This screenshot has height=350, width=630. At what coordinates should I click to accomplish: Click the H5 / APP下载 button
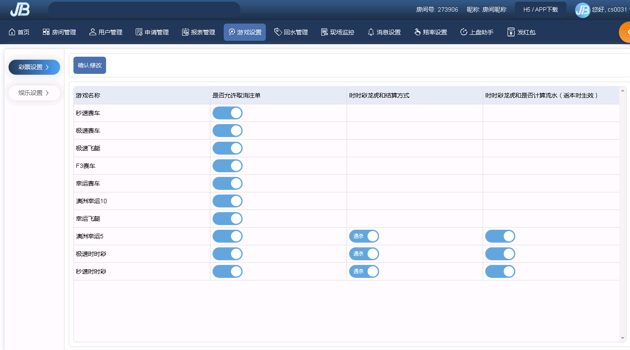540,9
